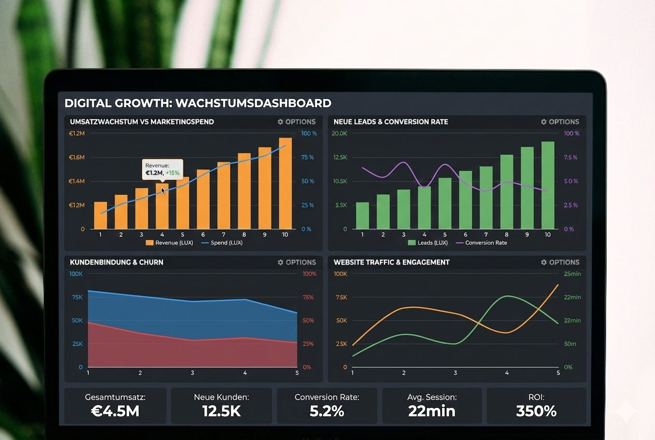Open the Avg. Session 22min card
The width and height of the screenshot is (655, 440).
tap(432, 406)
